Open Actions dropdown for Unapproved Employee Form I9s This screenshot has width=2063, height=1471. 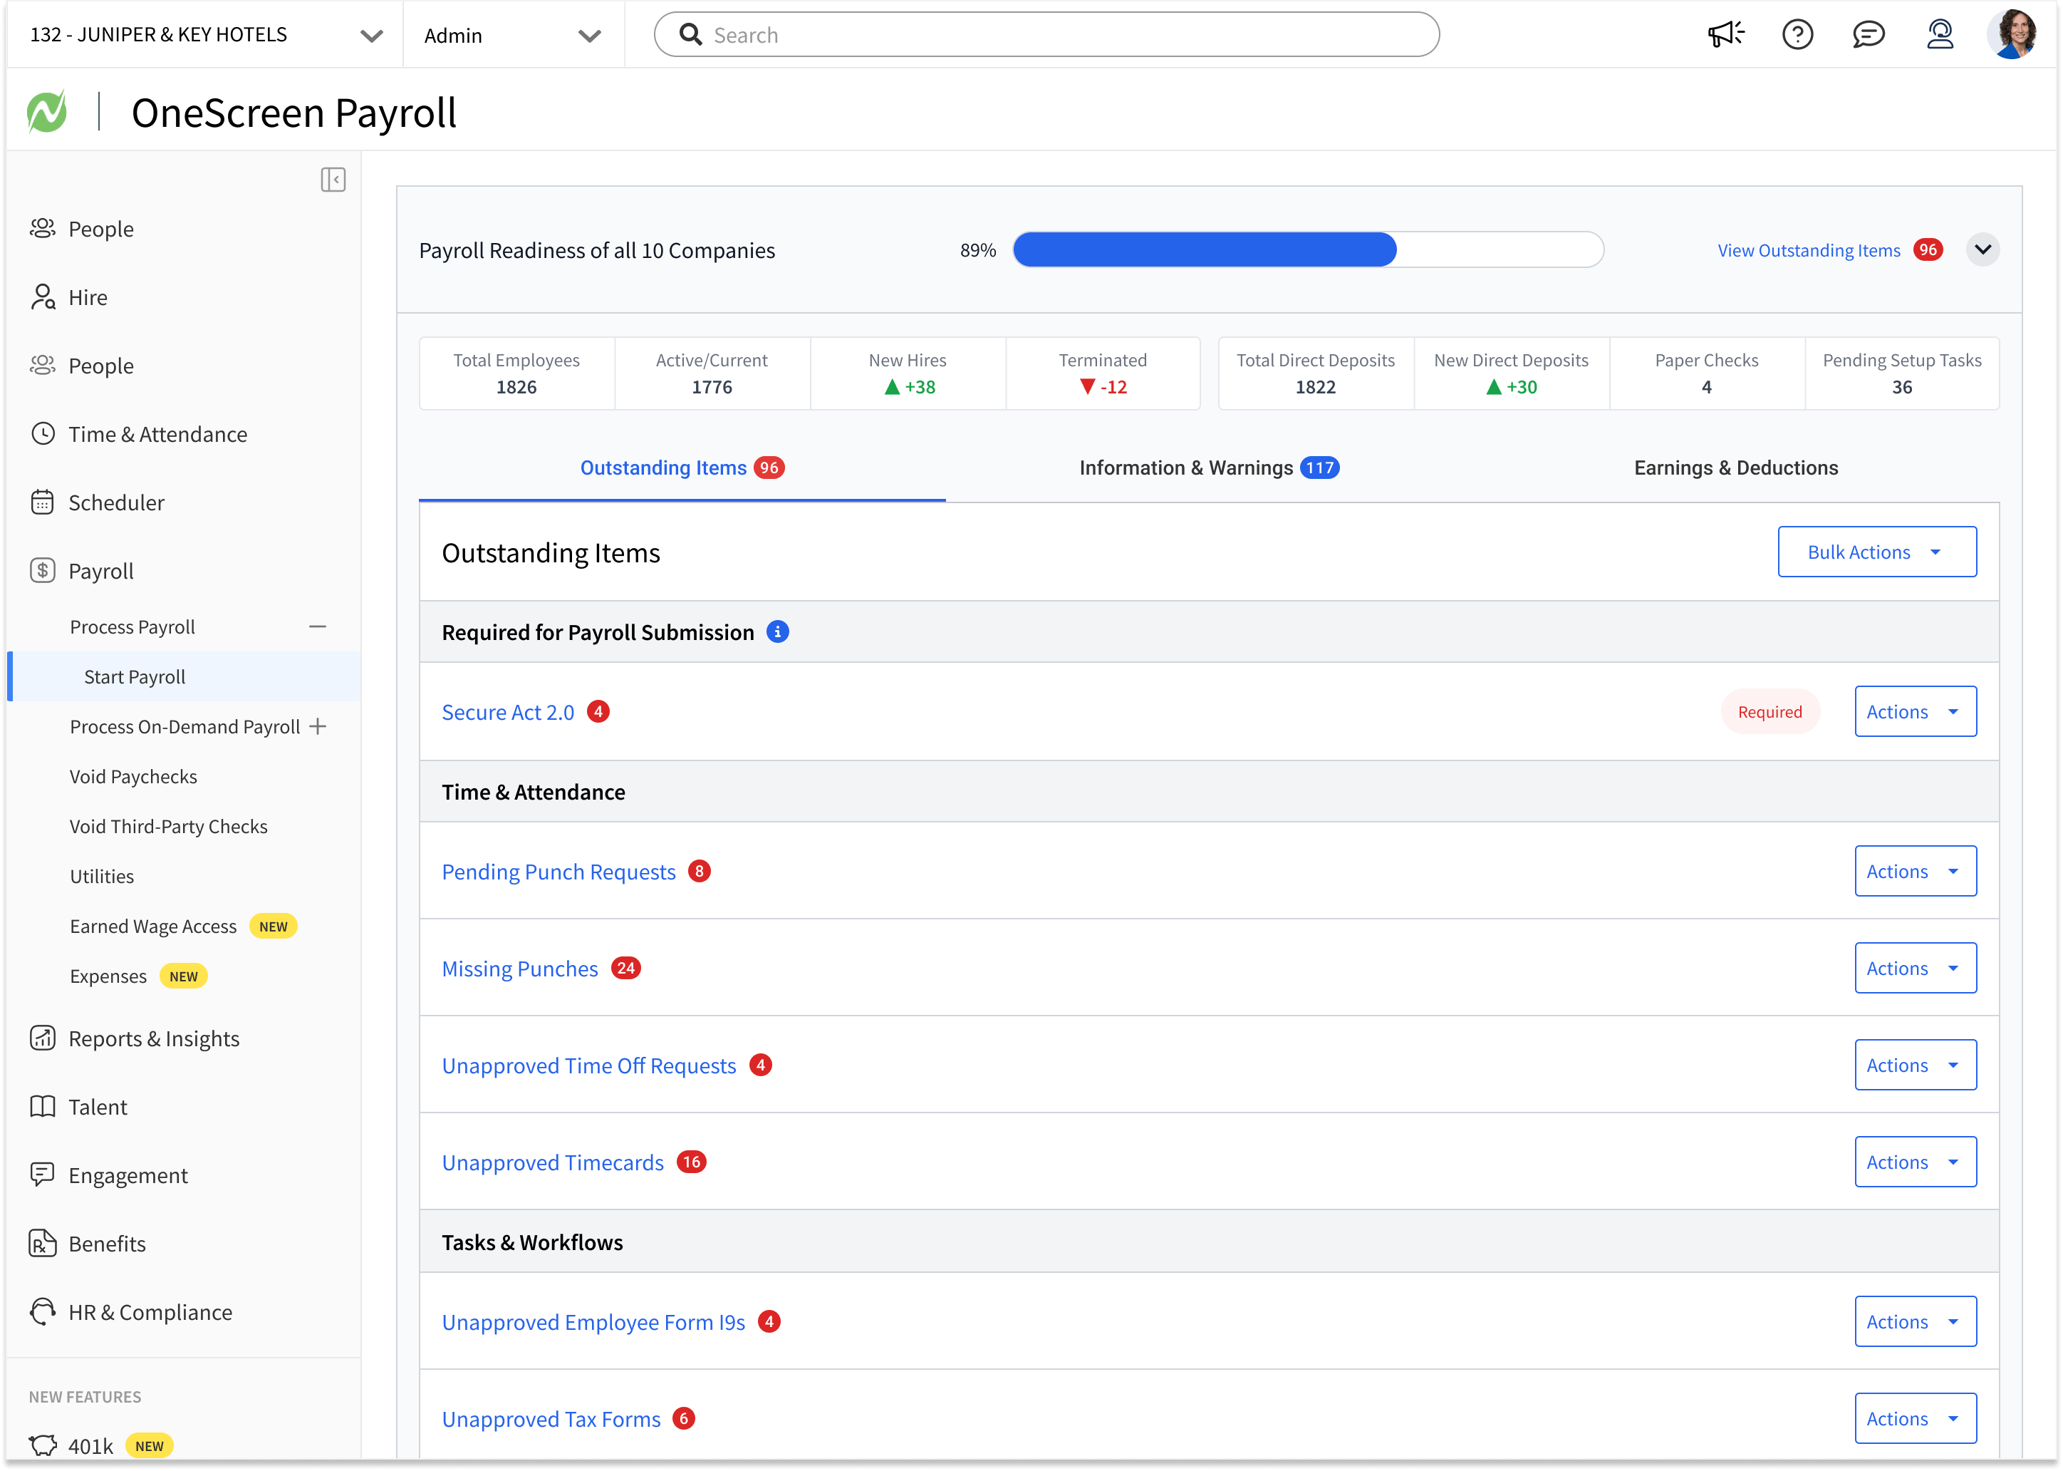(1916, 1321)
